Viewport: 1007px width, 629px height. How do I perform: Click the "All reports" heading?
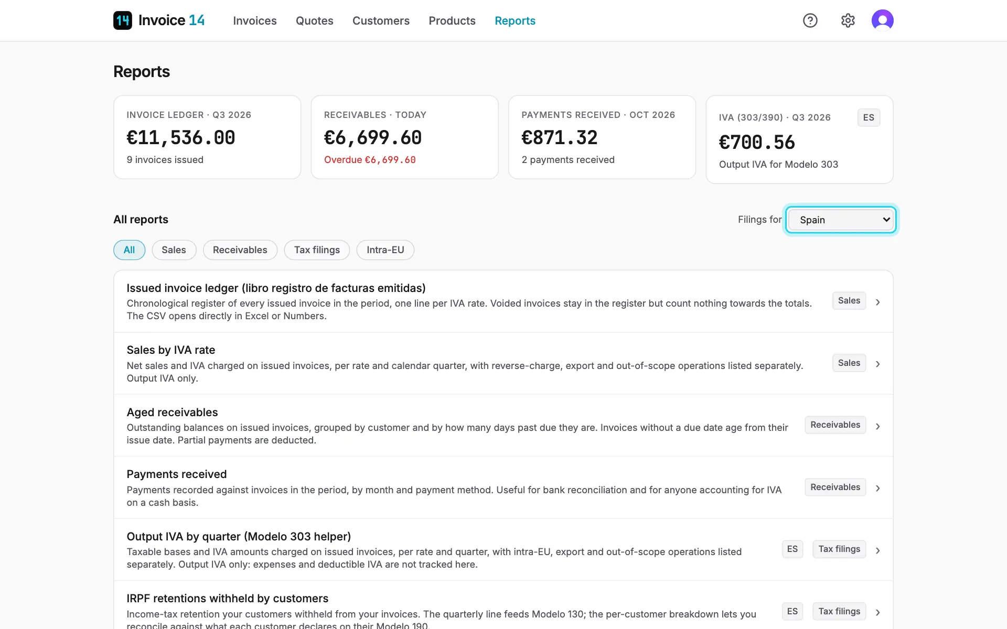click(x=141, y=219)
